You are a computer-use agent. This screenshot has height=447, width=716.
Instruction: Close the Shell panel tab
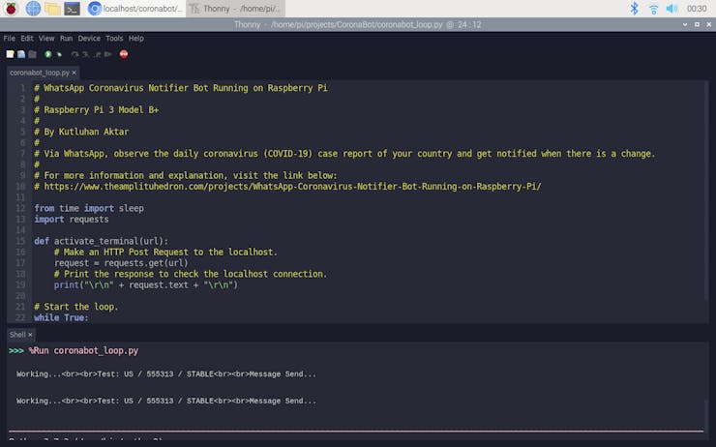[30, 335]
